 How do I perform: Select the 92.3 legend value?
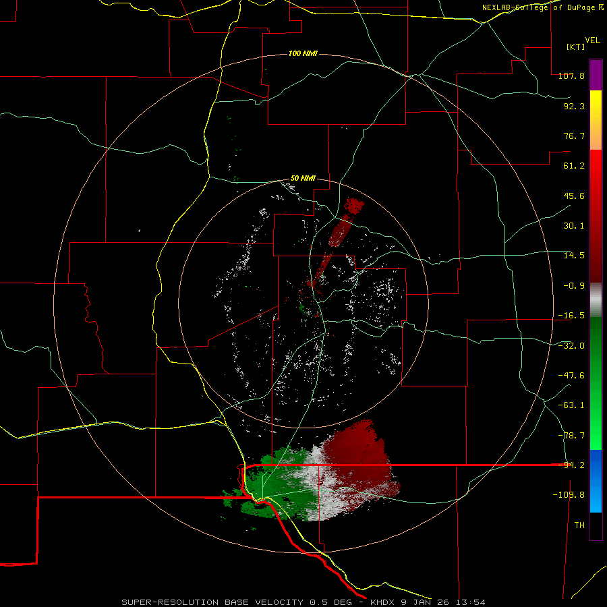pos(574,106)
